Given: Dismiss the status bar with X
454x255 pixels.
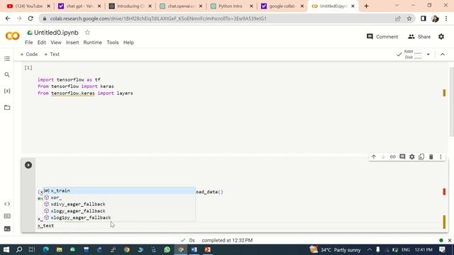Looking at the screenshot, I should 449,240.
